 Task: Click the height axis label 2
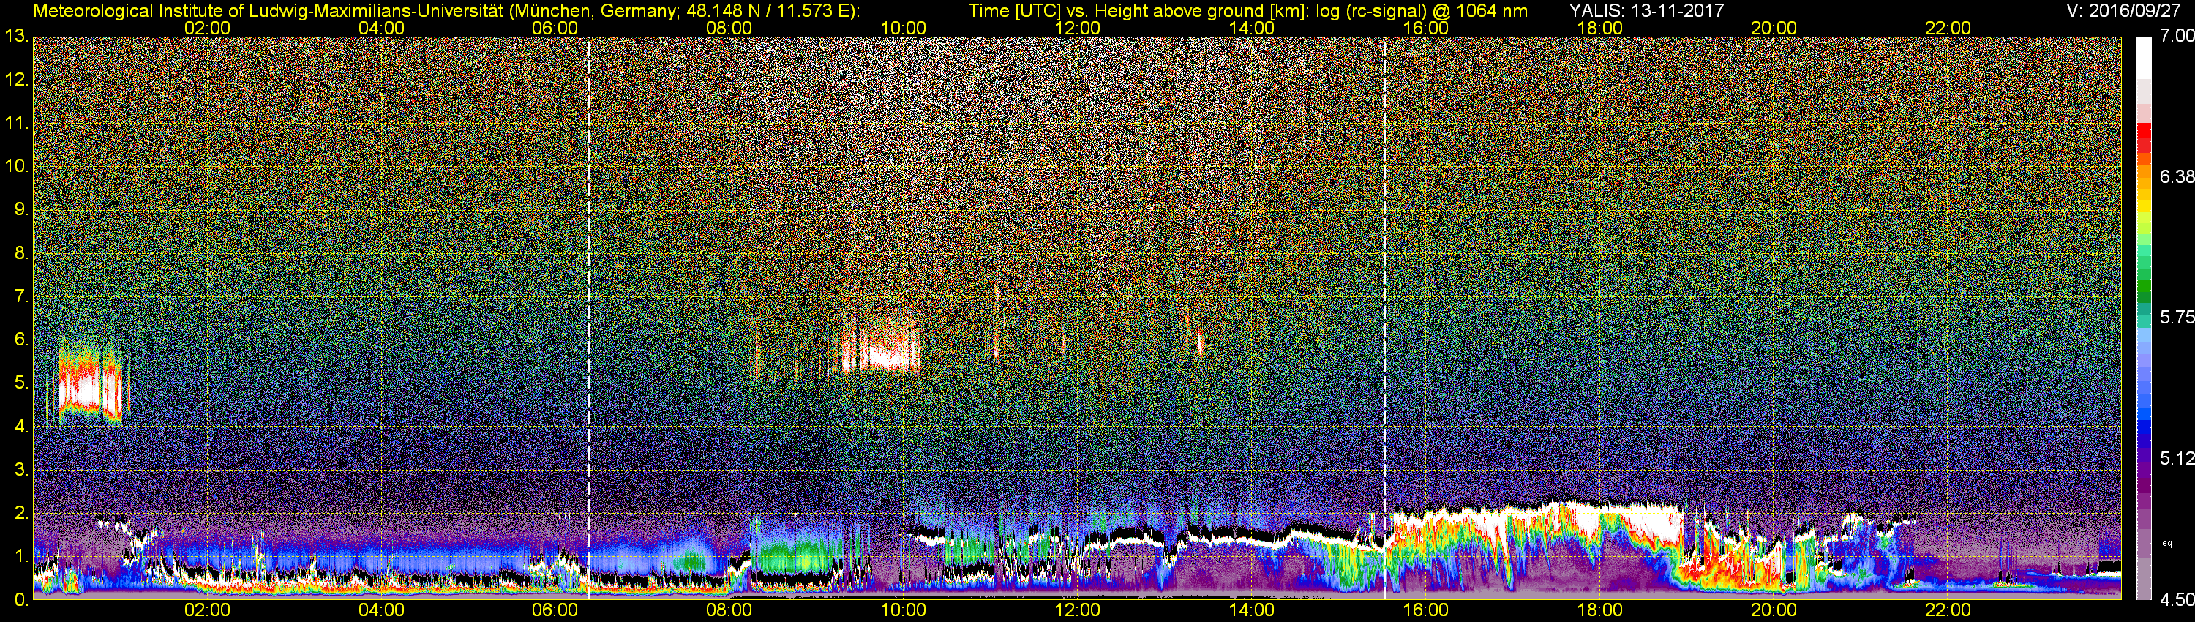tap(20, 514)
